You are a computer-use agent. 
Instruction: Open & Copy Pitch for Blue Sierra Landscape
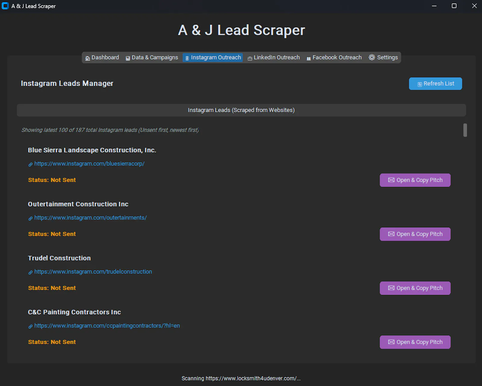pos(415,180)
